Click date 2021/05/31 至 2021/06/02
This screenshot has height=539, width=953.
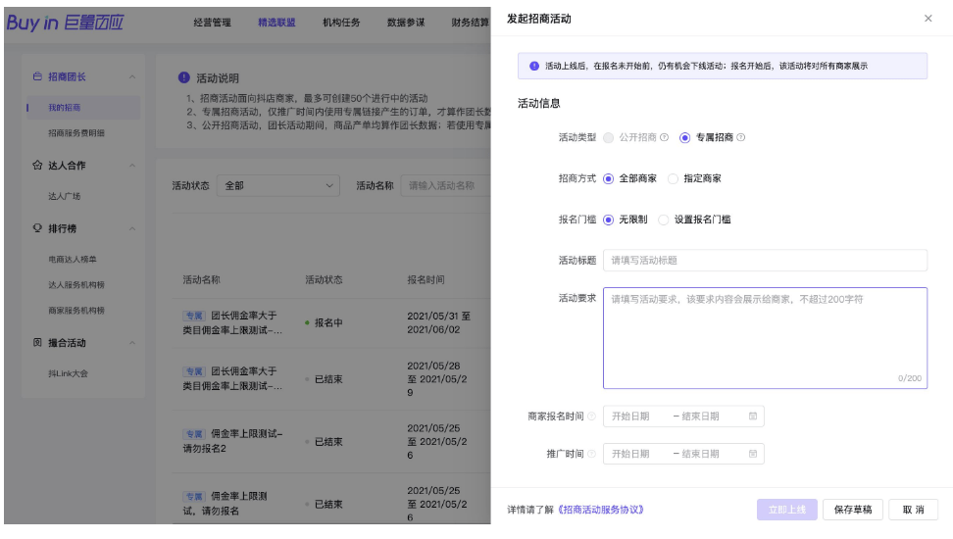point(439,322)
